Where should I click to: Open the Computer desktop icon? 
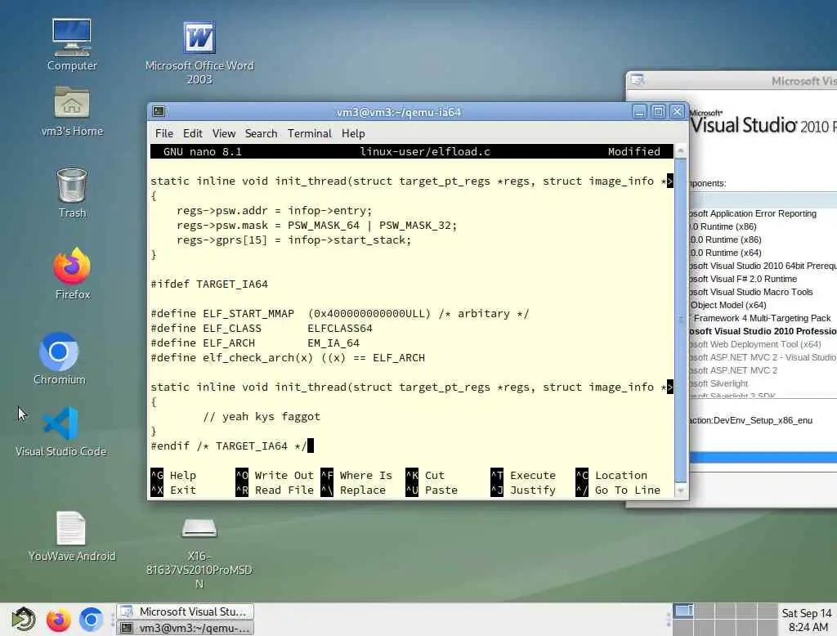tap(72, 45)
